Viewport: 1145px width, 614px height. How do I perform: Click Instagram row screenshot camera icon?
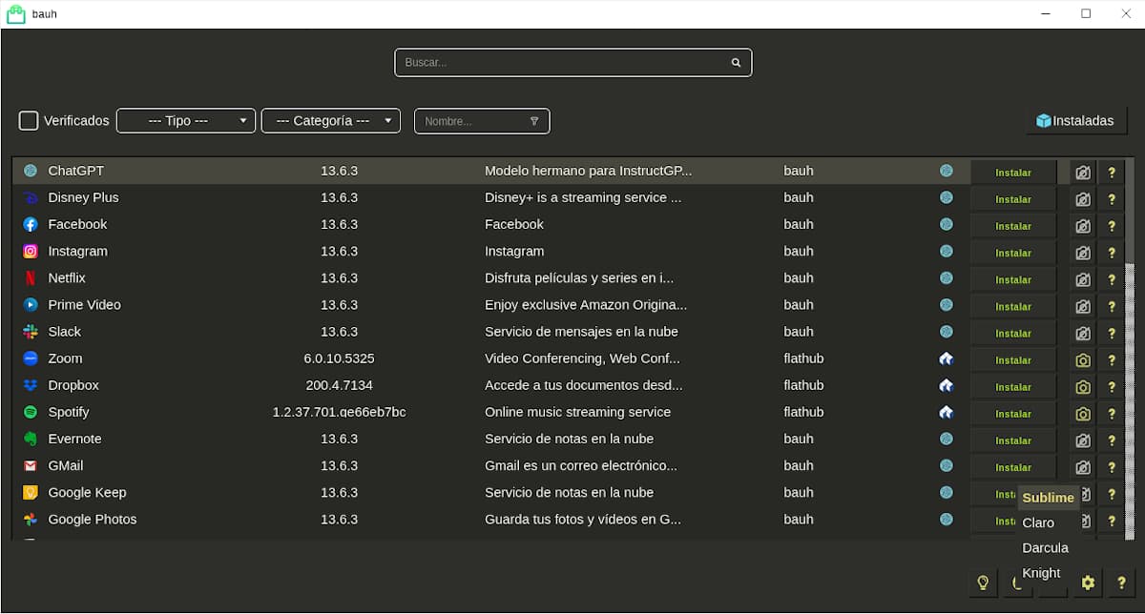pyautogui.click(x=1083, y=253)
